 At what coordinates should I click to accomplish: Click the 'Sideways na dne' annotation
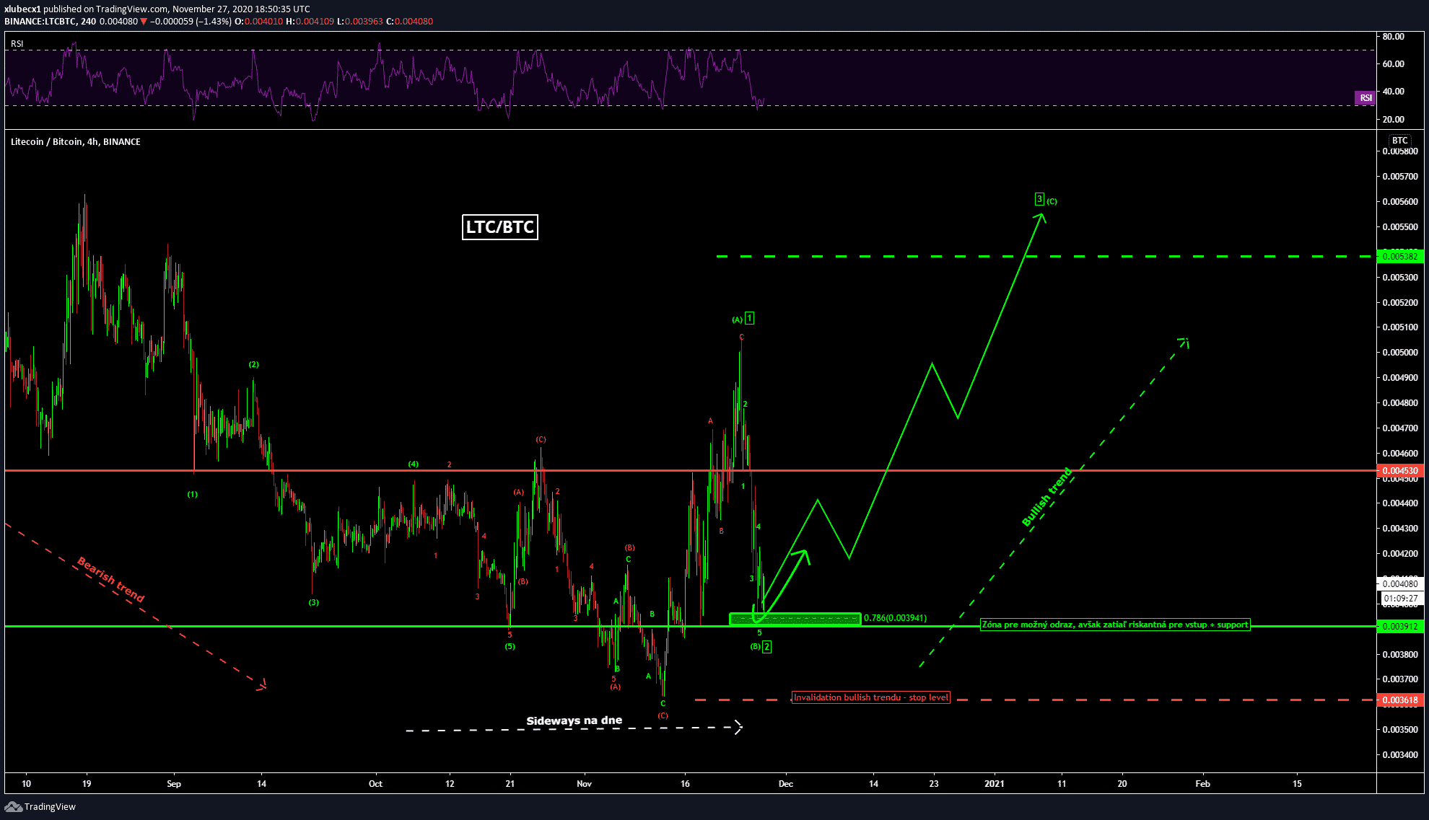574,720
